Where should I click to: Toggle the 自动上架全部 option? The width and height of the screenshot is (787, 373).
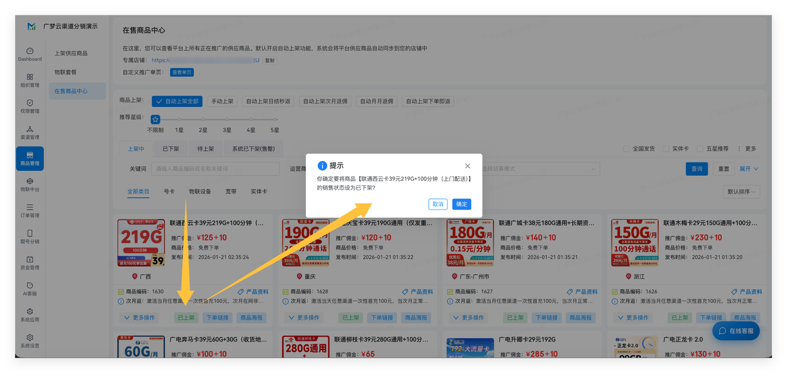click(x=177, y=102)
